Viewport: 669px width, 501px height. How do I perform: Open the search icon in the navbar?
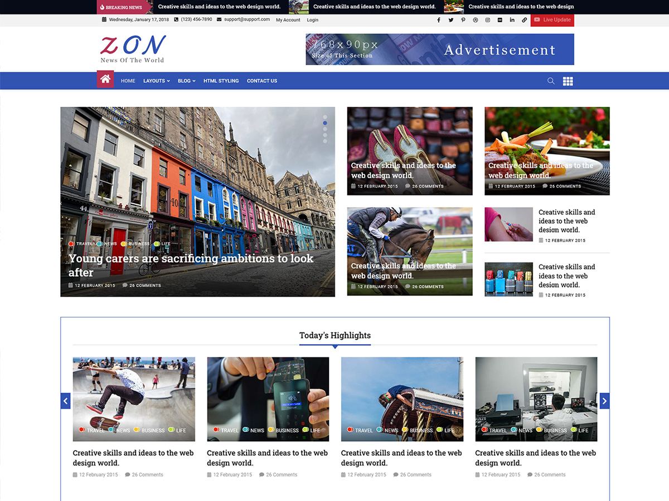click(x=551, y=81)
